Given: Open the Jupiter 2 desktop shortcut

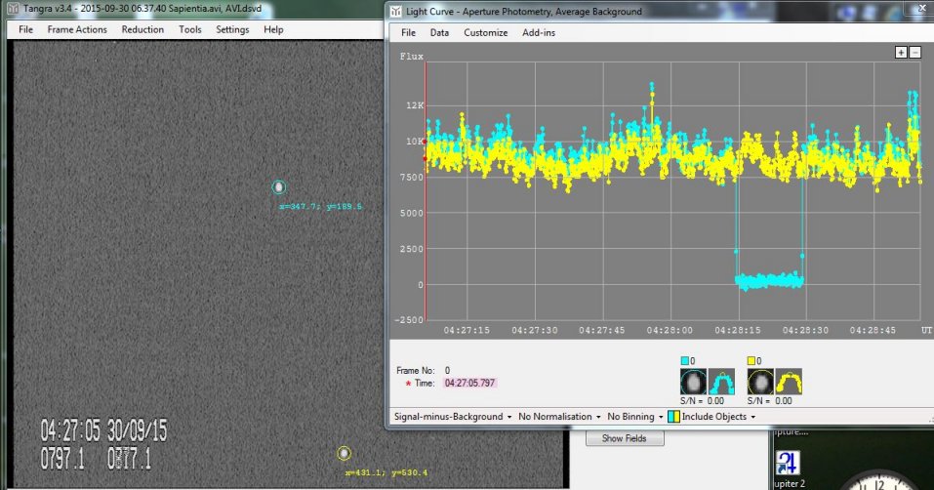Looking at the screenshot, I should coord(790,462).
